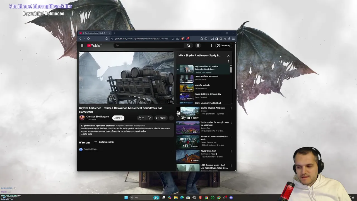Click the main video player frame
357x201 pixels.
pos(126,78)
